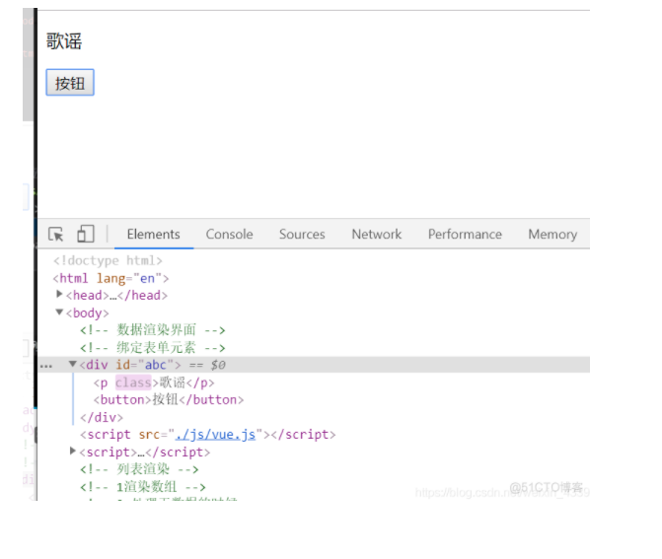The width and height of the screenshot is (662, 559).
Task: Select the 1渲染数组 comment line
Action: coord(143,487)
